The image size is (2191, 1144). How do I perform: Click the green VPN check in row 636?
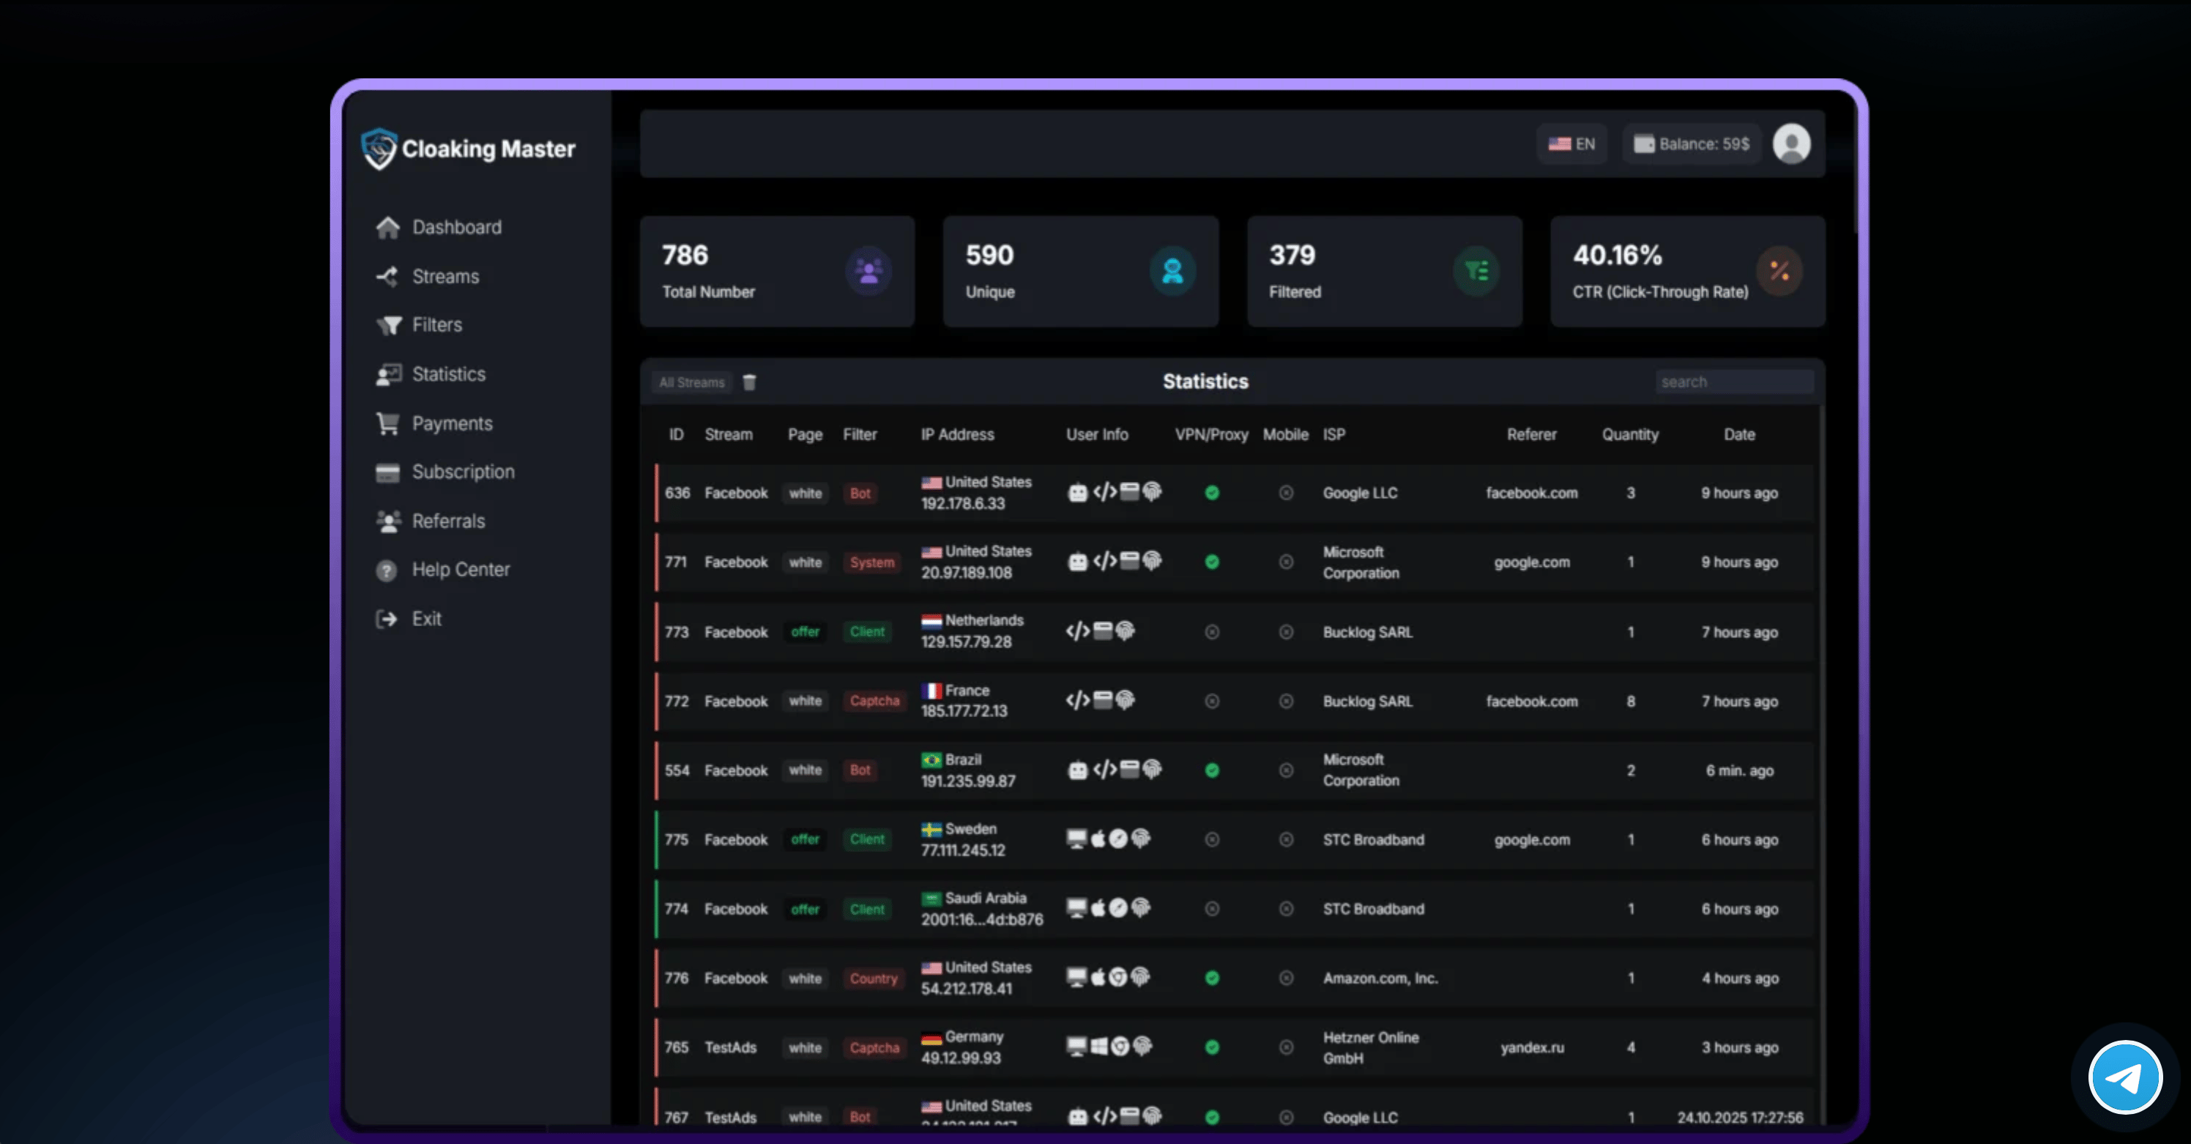(1212, 492)
